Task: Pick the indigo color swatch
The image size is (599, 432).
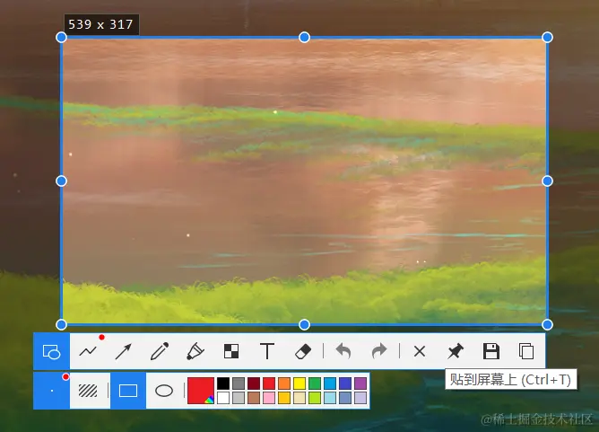Action: click(345, 384)
